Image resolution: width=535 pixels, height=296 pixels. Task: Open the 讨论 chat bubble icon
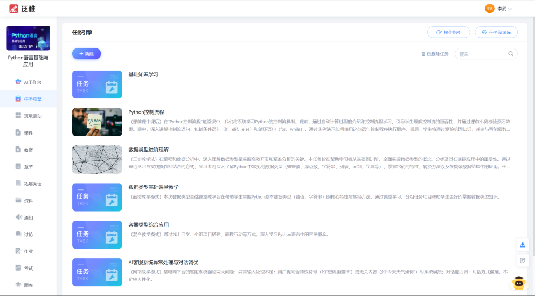(18, 234)
